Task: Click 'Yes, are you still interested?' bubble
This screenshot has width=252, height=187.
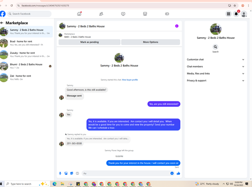Action: click(164, 104)
